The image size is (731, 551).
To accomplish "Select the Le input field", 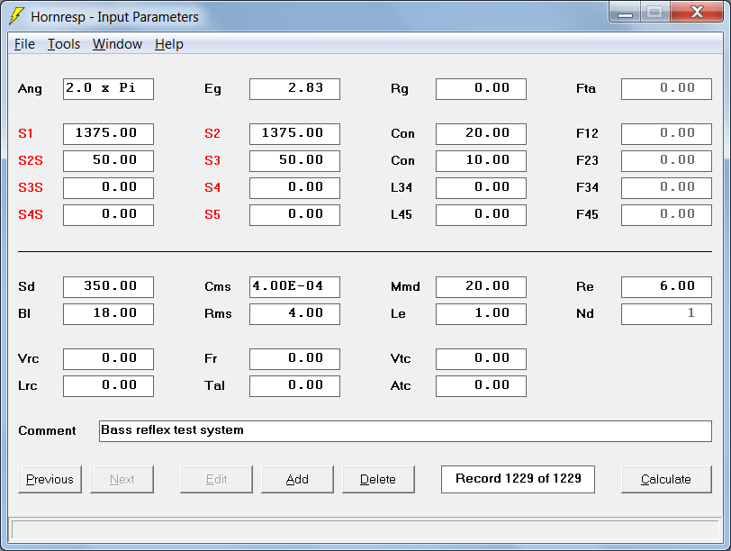I will [x=481, y=313].
